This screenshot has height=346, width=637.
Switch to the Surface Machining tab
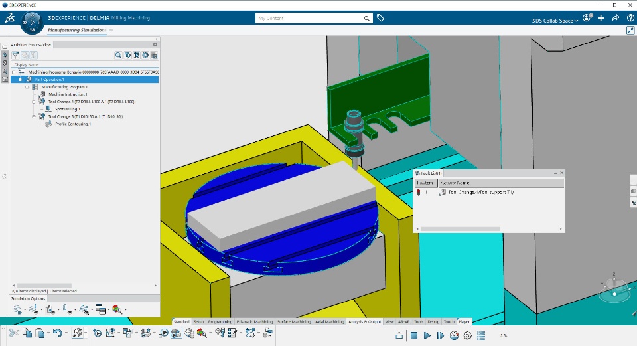(294, 321)
